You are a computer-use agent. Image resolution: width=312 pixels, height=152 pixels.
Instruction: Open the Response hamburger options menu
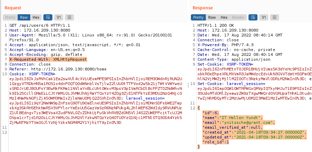pos(274,17)
